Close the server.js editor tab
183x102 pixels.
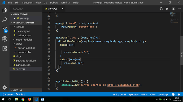tap(63, 9)
